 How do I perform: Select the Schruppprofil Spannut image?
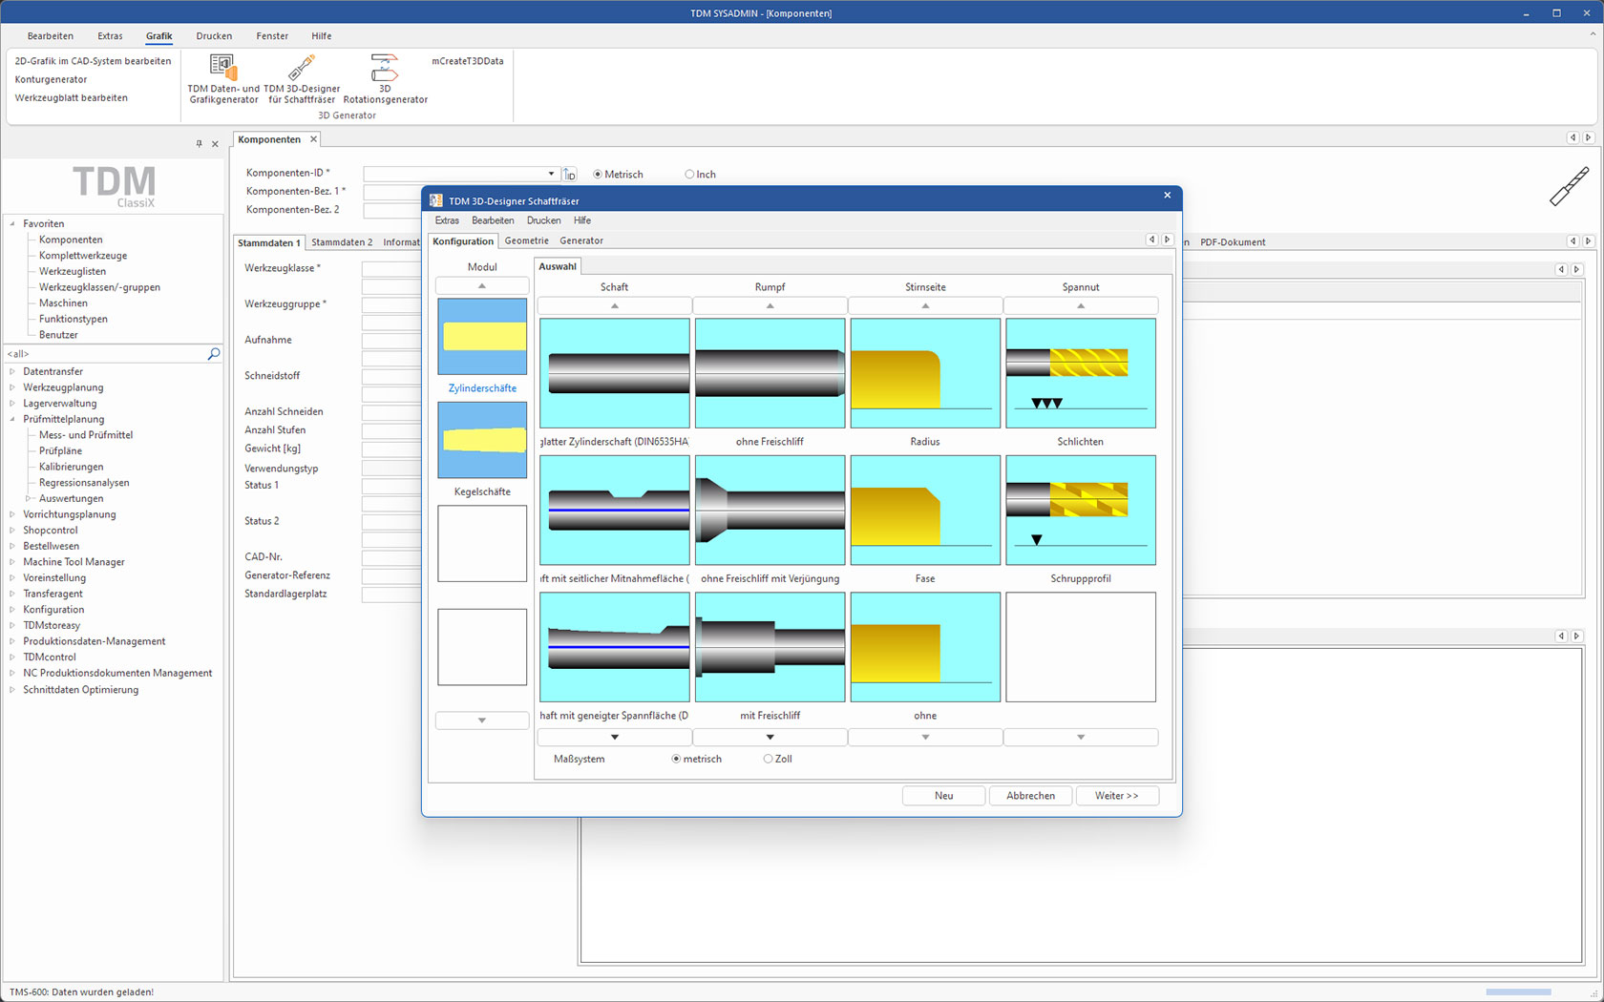coord(1081,511)
